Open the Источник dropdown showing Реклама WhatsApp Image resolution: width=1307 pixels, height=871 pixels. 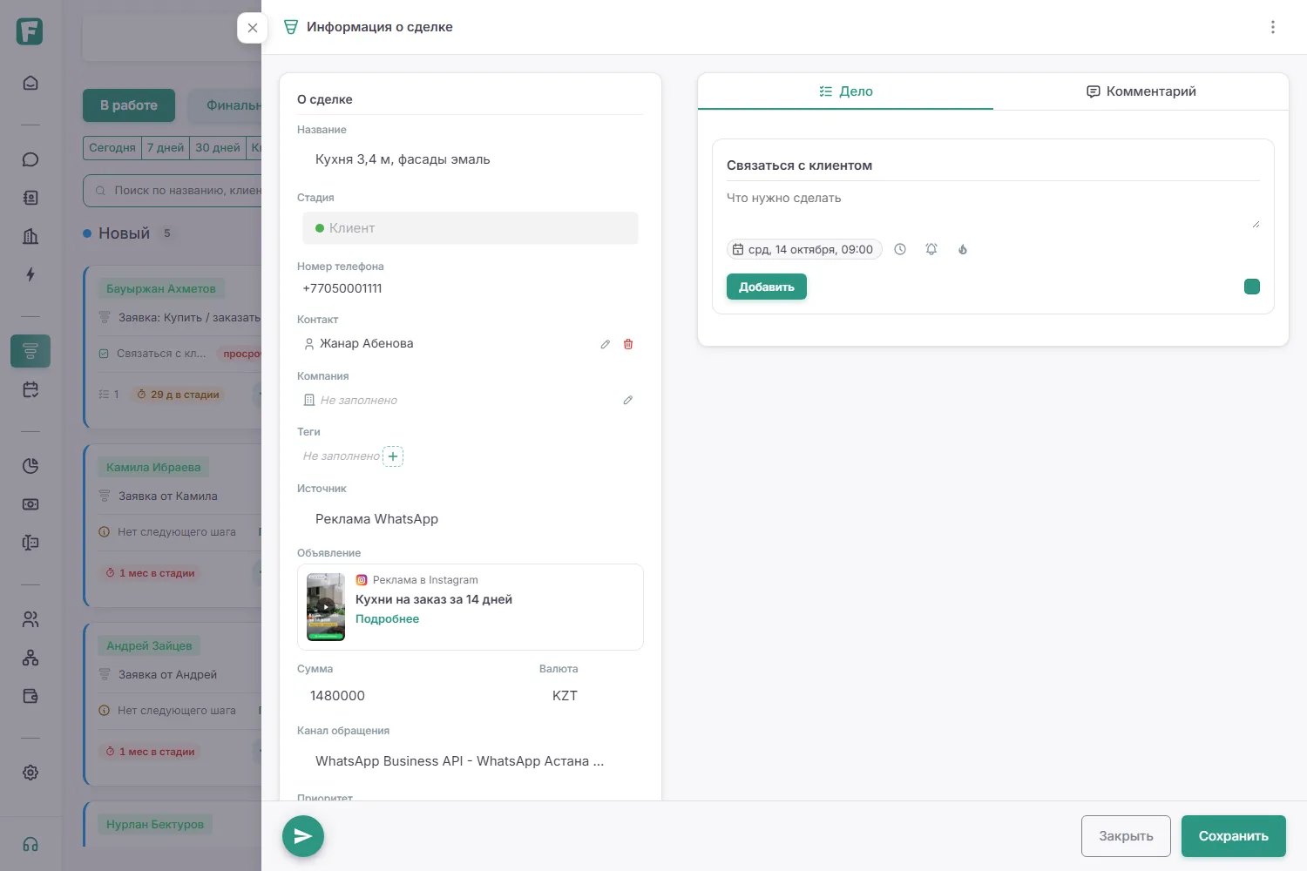tap(471, 519)
